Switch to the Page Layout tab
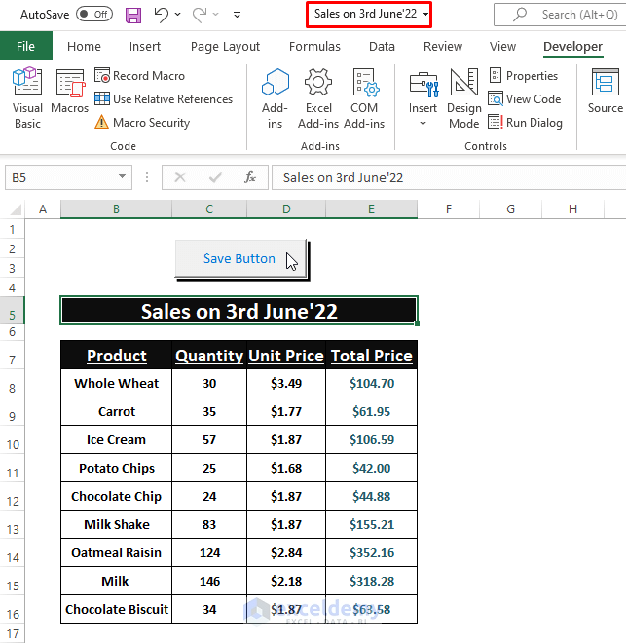626x643 pixels. tap(225, 47)
